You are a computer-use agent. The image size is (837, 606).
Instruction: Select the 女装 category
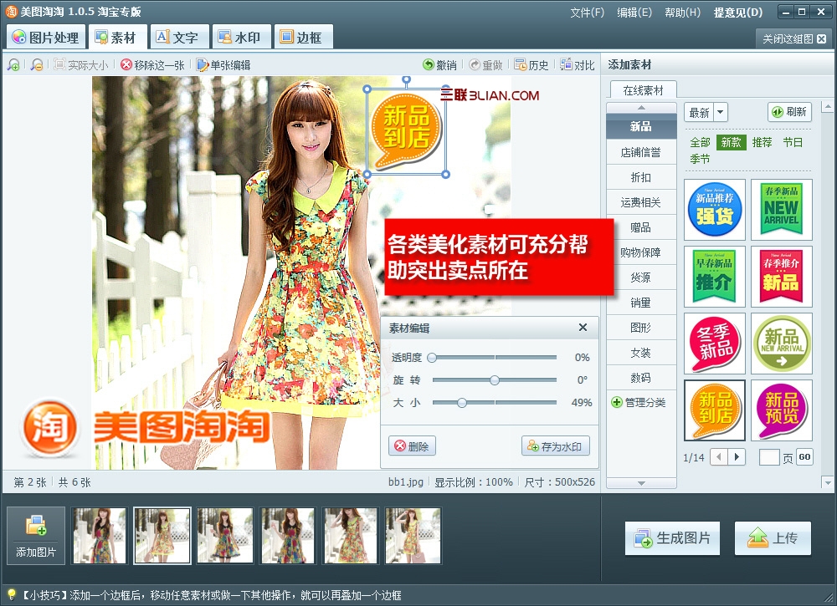pos(641,353)
